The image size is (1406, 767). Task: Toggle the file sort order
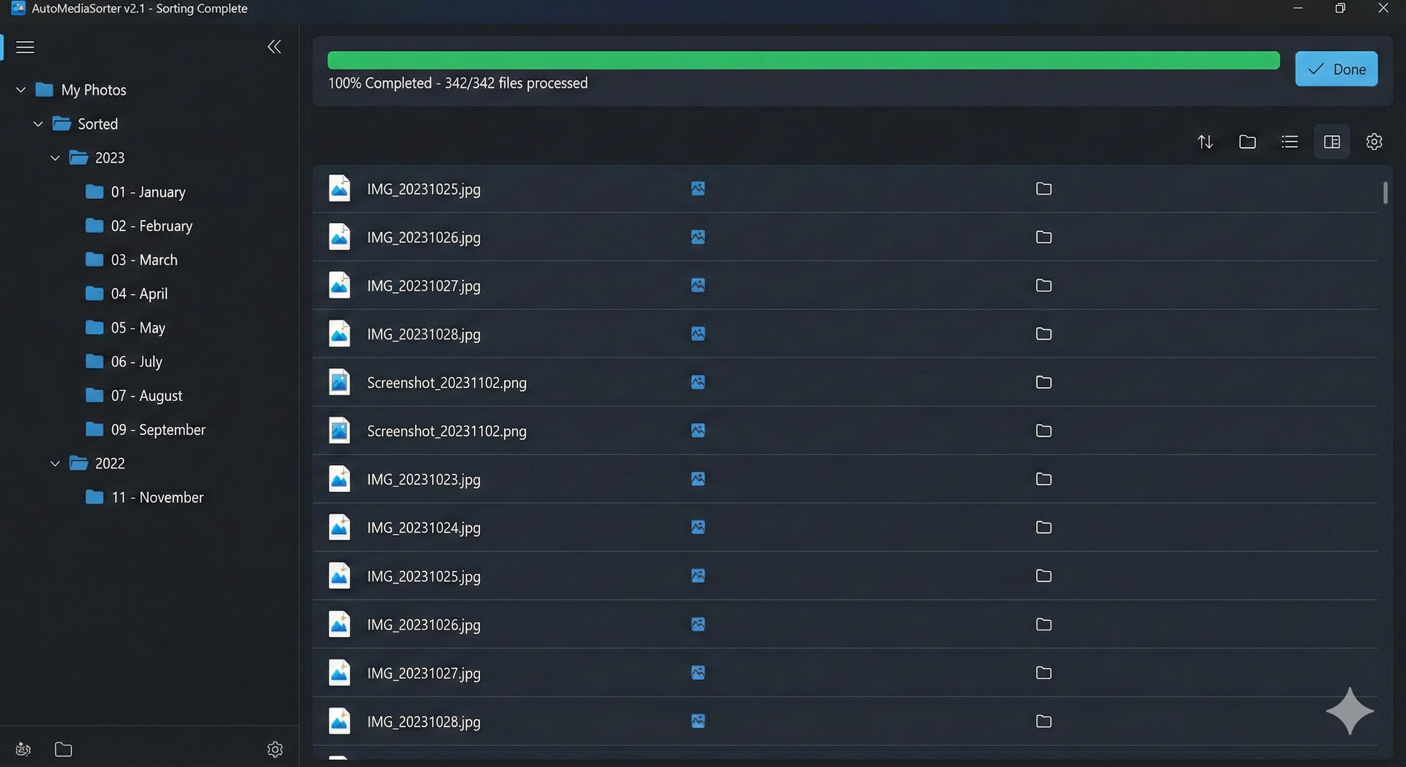click(x=1205, y=141)
